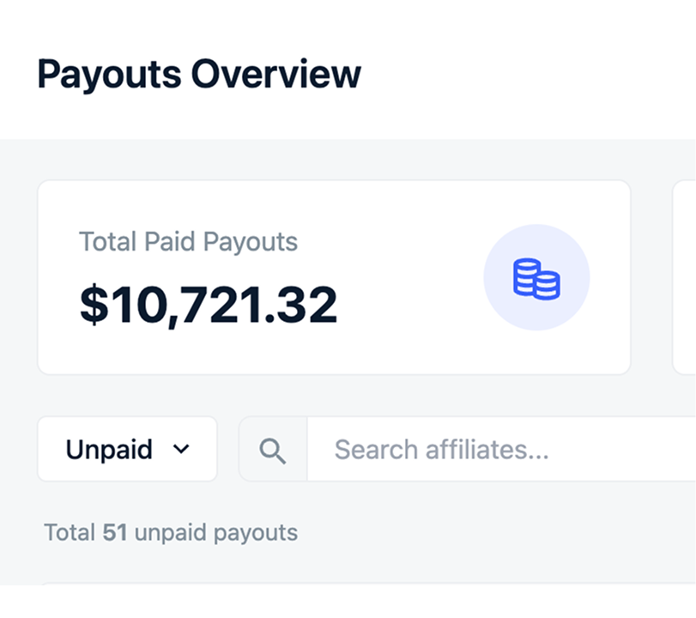Click the bold 51 count number
The width and height of the screenshot is (696, 618).
pos(115,532)
